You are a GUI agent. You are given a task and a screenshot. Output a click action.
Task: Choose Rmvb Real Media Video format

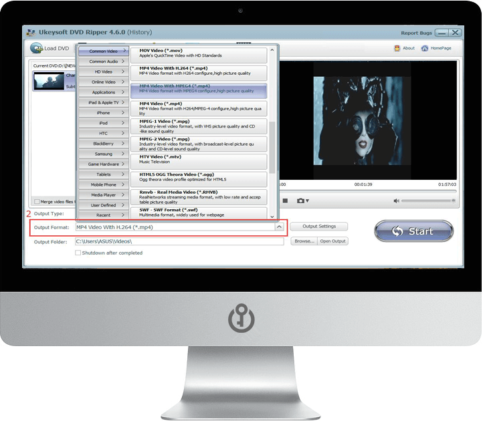pyautogui.click(x=199, y=197)
